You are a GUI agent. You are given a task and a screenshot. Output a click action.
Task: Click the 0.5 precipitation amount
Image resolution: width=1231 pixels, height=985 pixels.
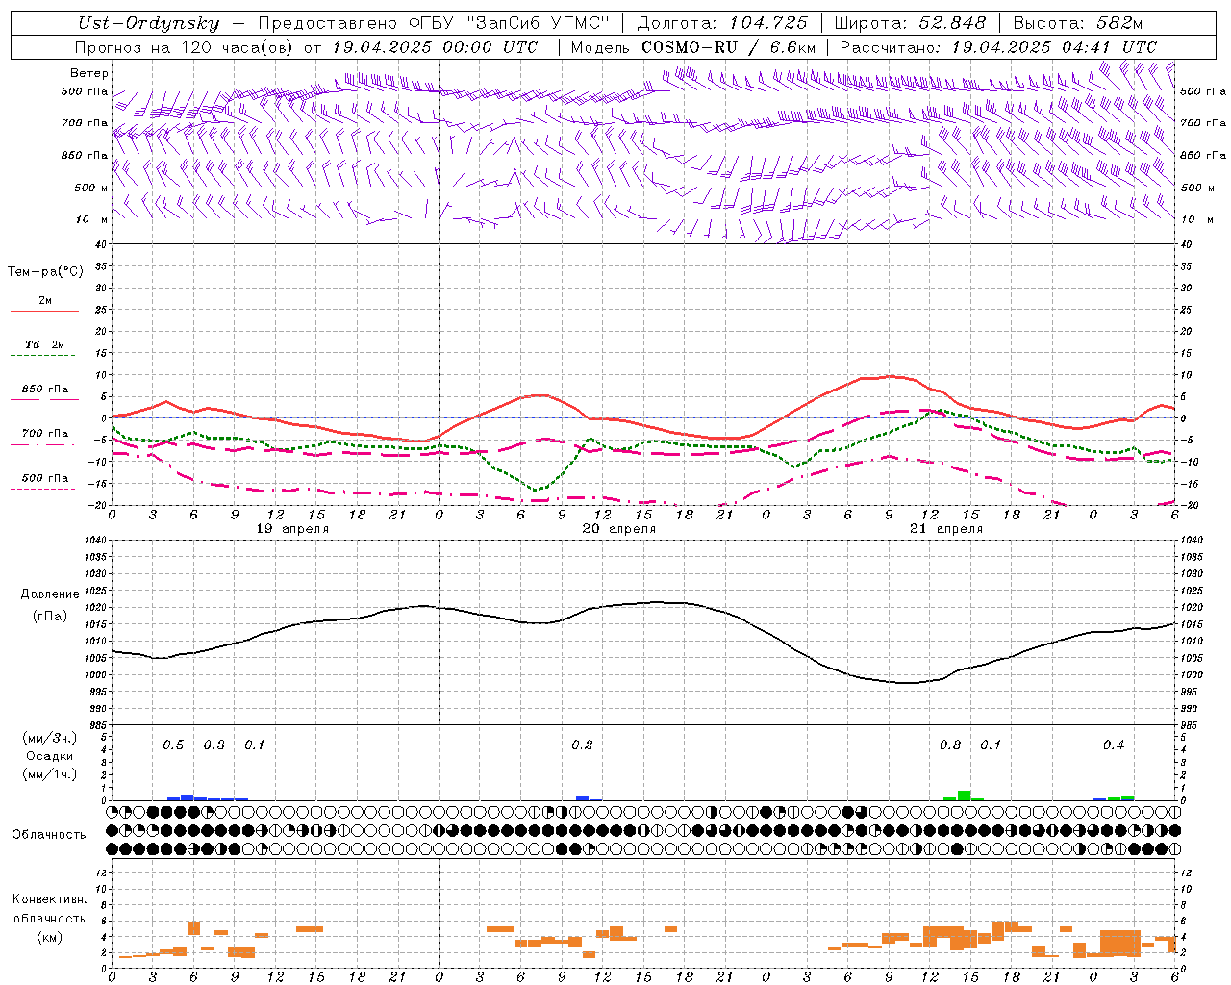click(x=173, y=745)
